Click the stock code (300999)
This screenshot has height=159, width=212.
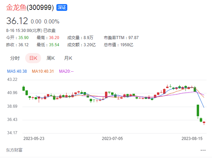pyautogui.click(x=40, y=7)
